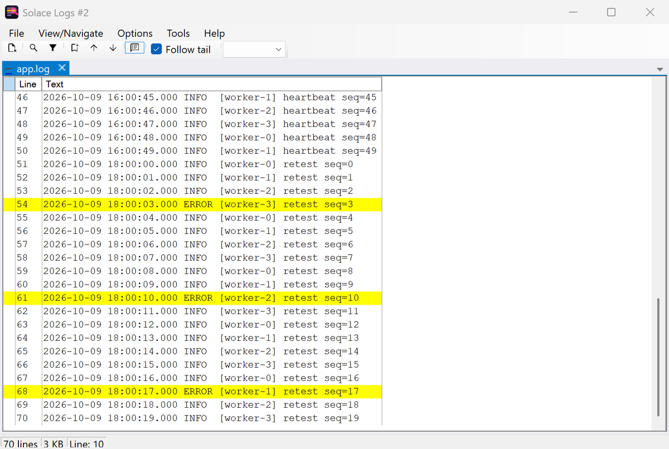The width and height of the screenshot is (669, 449).
Task: Open the File menu
Action: point(17,33)
